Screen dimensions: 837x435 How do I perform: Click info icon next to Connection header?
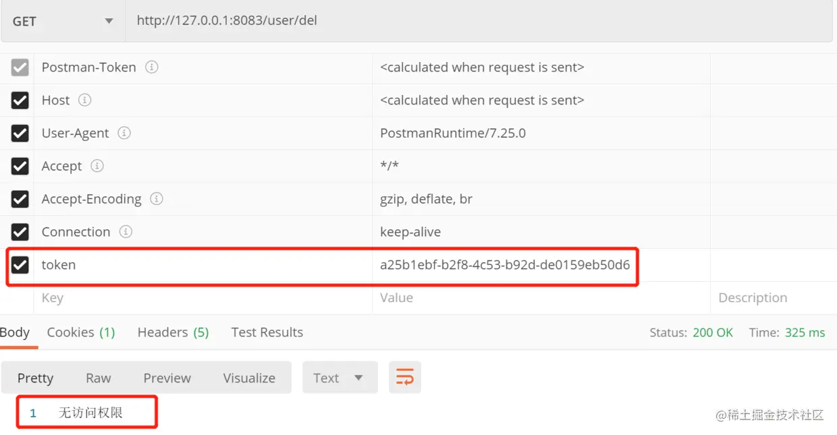point(126,232)
